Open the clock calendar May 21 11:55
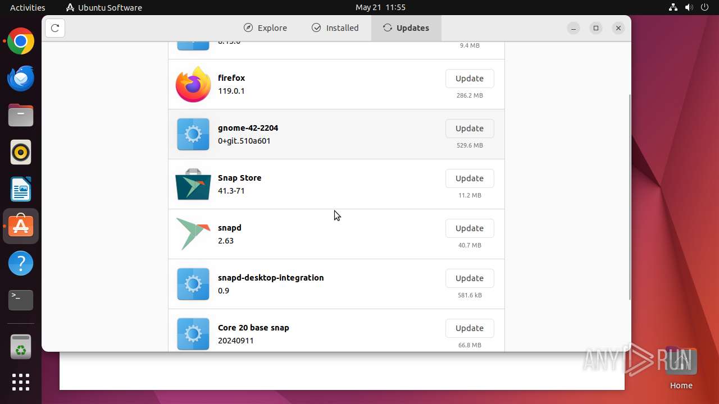 380,7
